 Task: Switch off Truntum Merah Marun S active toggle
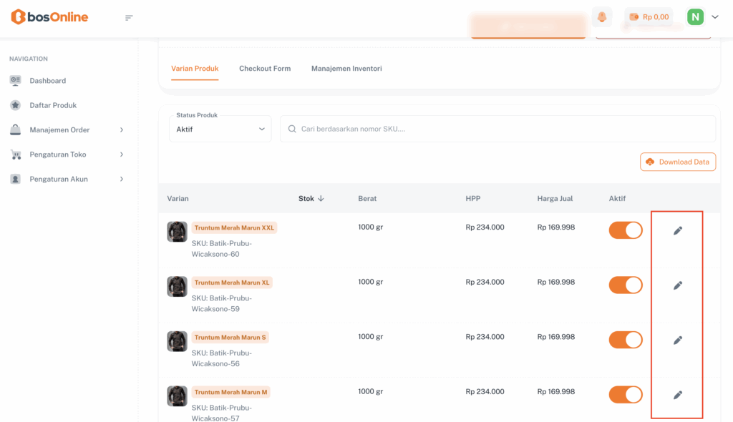click(x=626, y=340)
